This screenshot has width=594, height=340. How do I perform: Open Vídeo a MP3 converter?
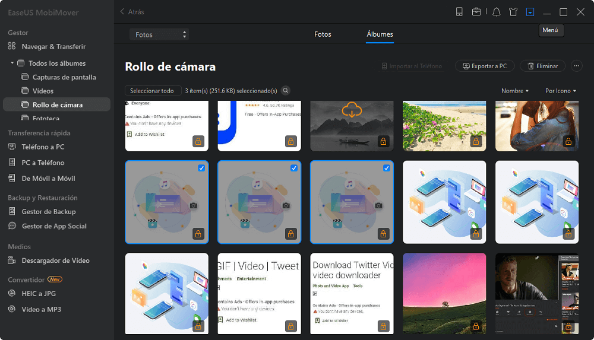click(42, 309)
